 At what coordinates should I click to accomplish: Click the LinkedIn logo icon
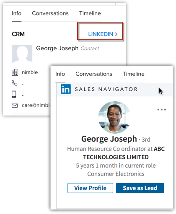[x=66, y=89]
